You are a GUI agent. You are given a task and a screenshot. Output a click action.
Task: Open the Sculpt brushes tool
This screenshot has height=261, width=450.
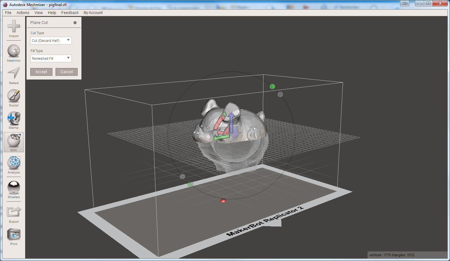coord(14,98)
